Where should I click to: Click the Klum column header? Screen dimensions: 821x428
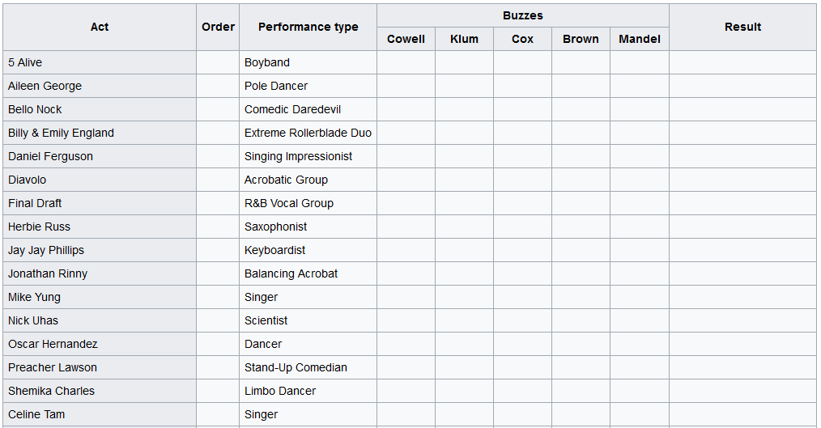(x=464, y=39)
